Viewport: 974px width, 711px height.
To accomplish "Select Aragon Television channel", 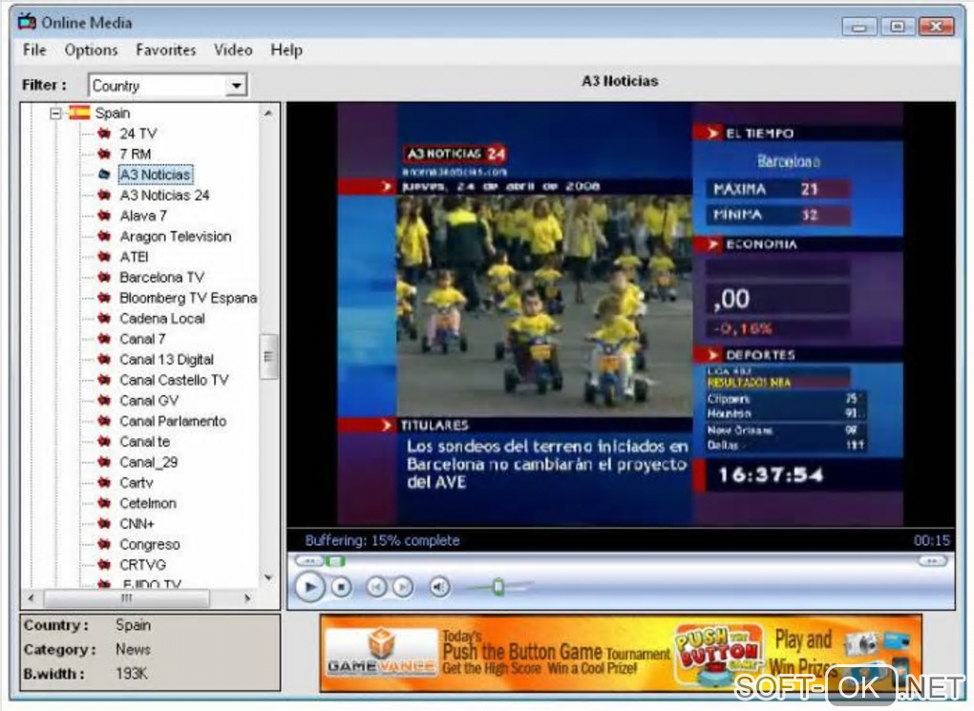I will click(175, 236).
